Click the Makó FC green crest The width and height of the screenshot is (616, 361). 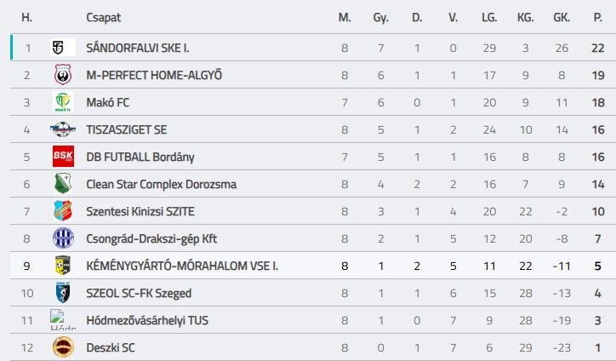63,102
